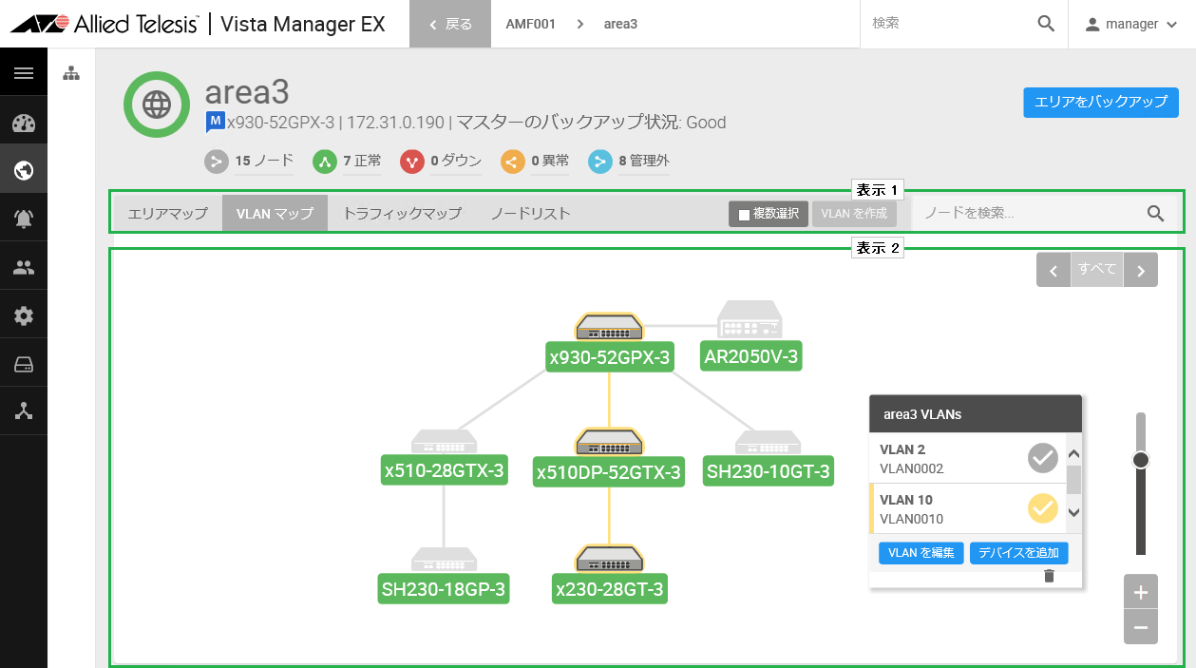Click the x930-52GPX-3 node label
Viewport: 1196px width, 668px height.
pos(610,358)
